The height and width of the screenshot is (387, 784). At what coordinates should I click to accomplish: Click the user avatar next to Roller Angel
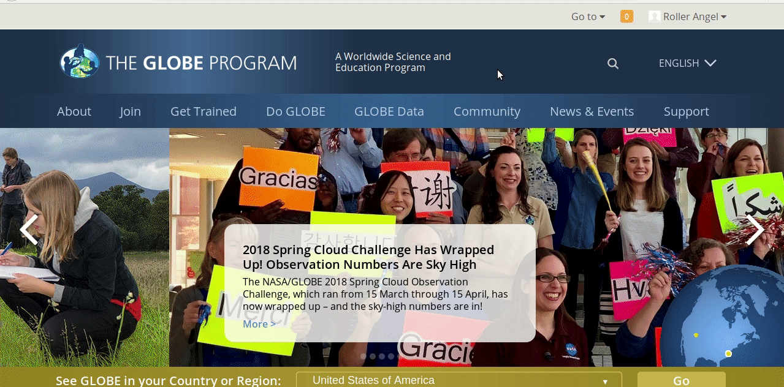coord(655,17)
